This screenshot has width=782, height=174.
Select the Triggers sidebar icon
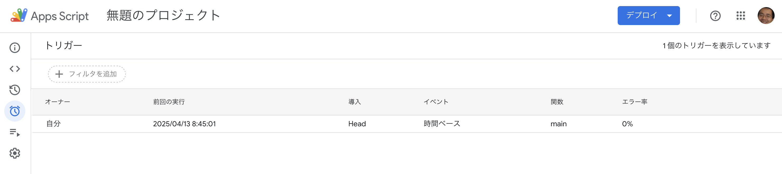[x=15, y=111]
